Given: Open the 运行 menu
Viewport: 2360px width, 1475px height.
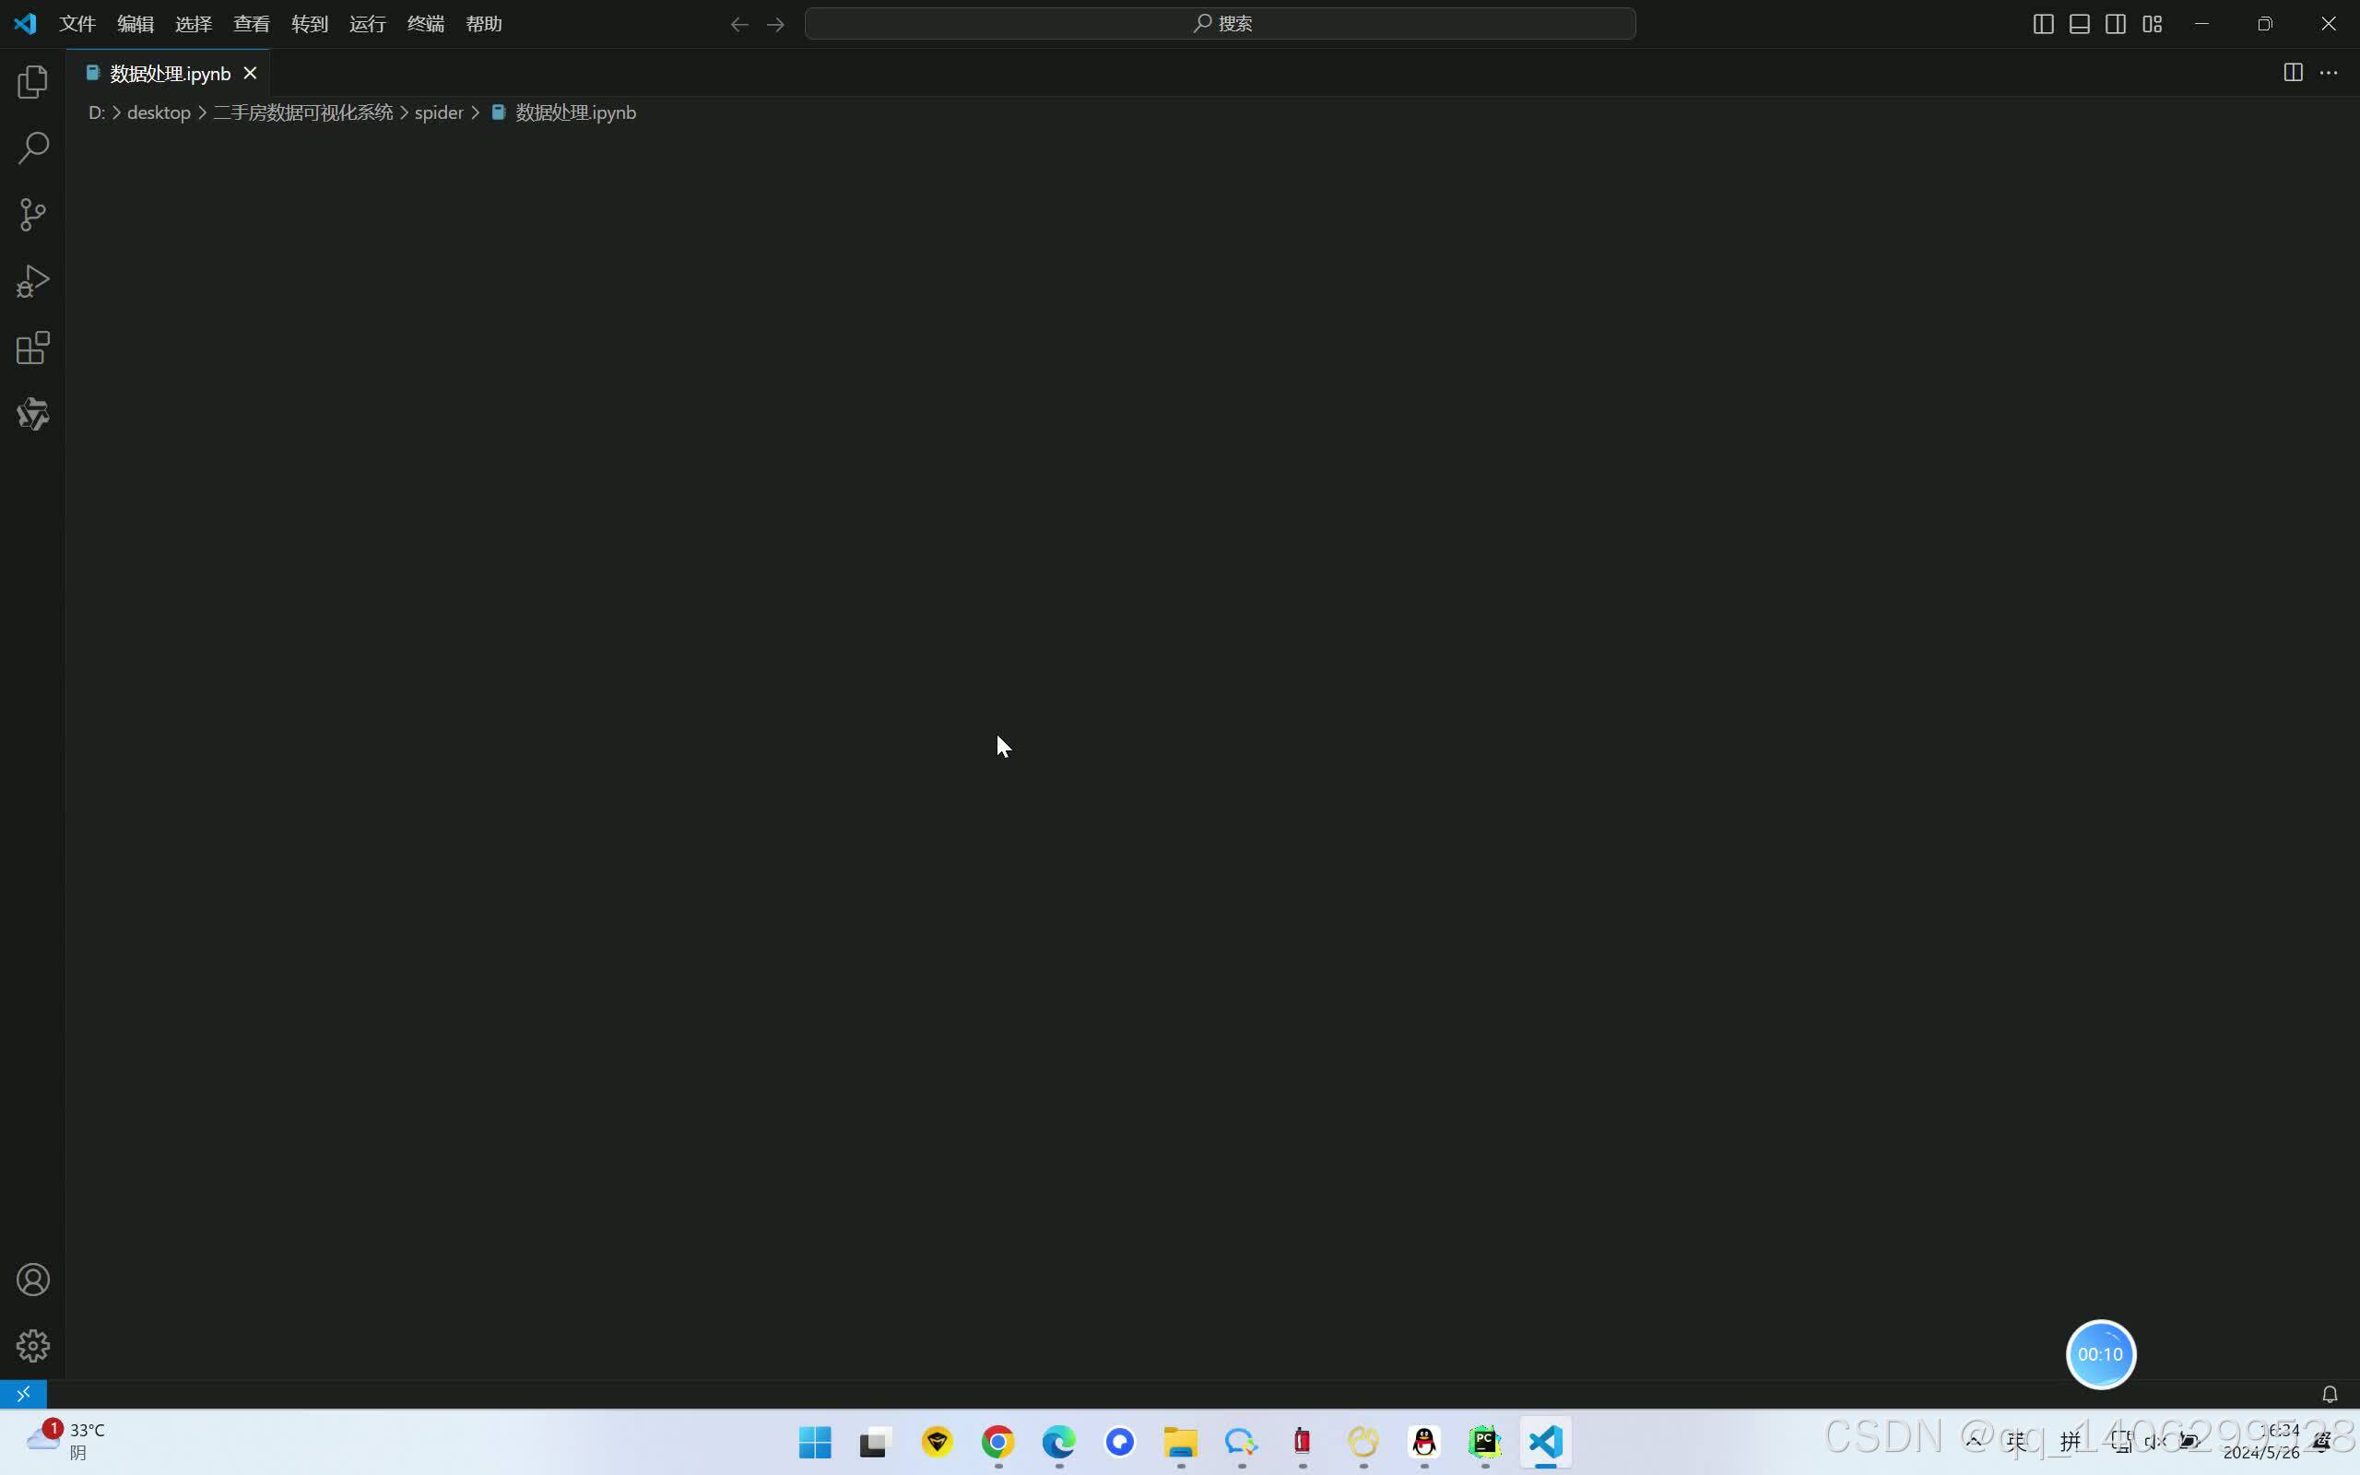Looking at the screenshot, I should (368, 23).
